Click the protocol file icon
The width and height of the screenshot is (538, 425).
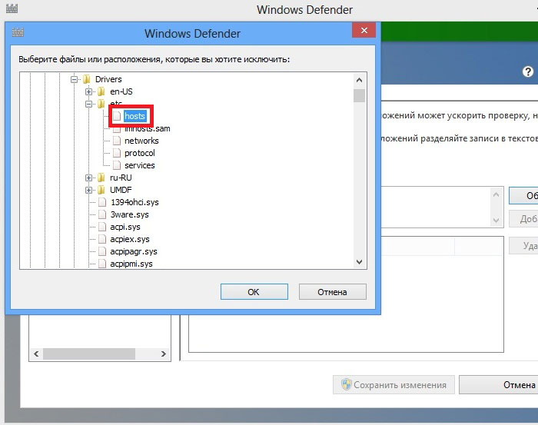pos(117,153)
